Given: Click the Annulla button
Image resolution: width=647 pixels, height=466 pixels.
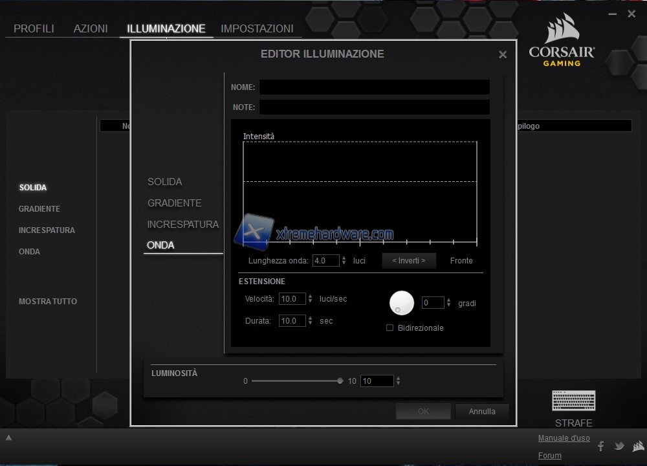Looking at the screenshot, I should (x=481, y=412).
